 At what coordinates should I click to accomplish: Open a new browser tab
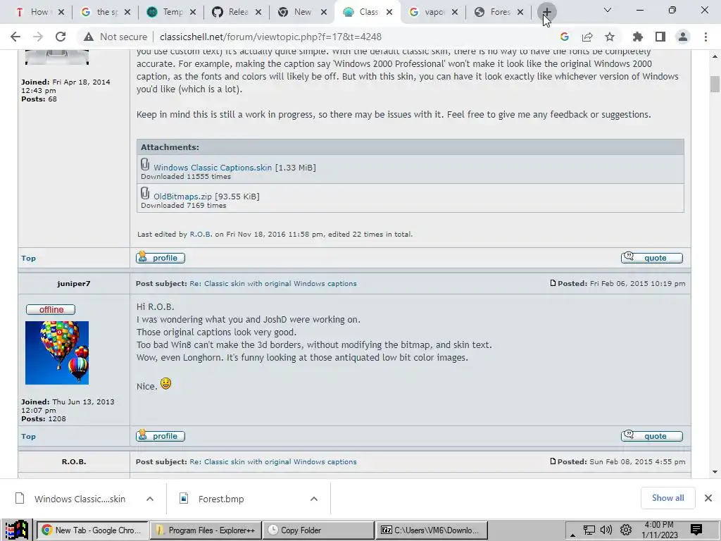tap(546, 13)
